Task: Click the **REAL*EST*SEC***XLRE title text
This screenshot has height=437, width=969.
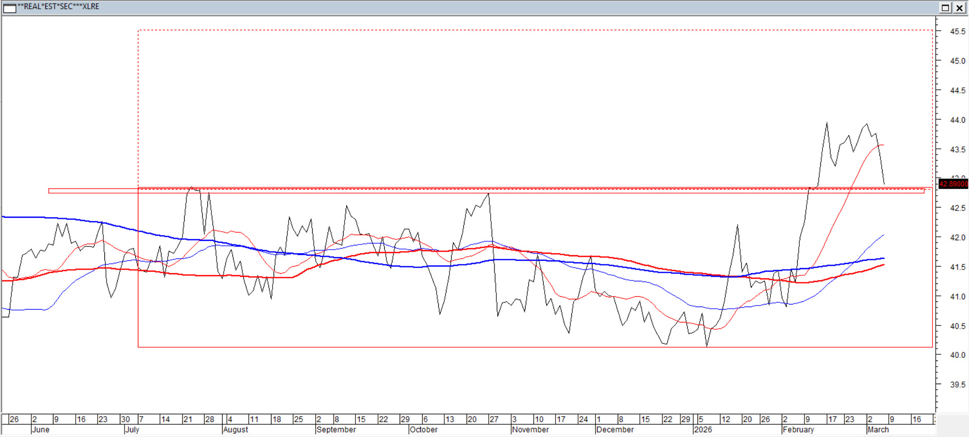Action: (58, 7)
